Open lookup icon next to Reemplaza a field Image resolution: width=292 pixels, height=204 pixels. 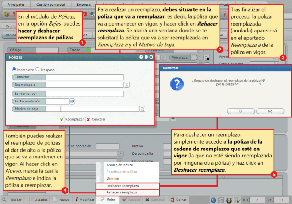point(127,85)
